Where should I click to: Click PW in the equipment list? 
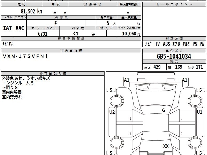tap(202, 44)
